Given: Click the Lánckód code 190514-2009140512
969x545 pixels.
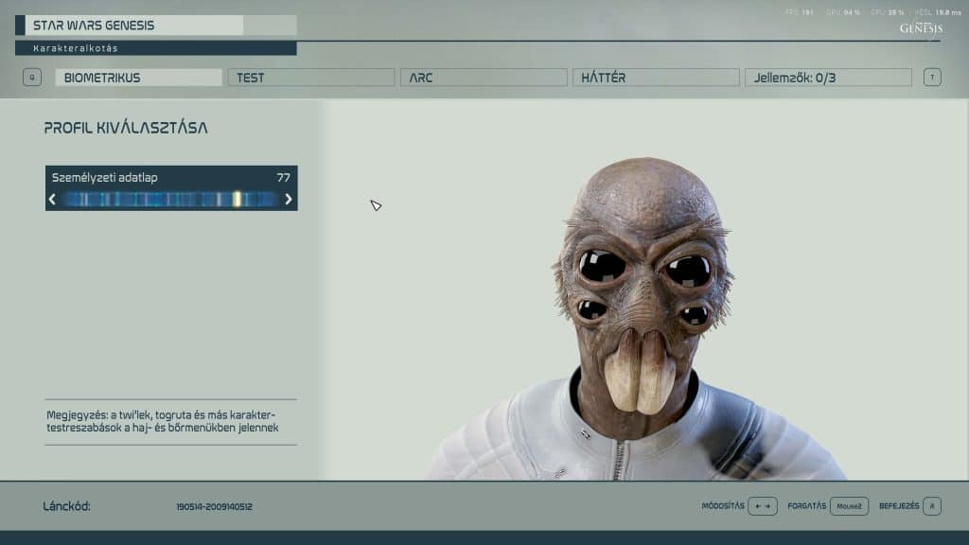Looking at the screenshot, I should pyautogui.click(x=214, y=507).
